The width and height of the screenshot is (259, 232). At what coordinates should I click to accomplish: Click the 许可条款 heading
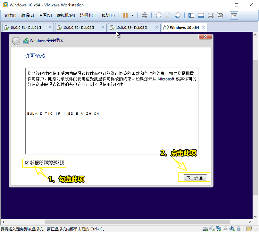pos(35,56)
